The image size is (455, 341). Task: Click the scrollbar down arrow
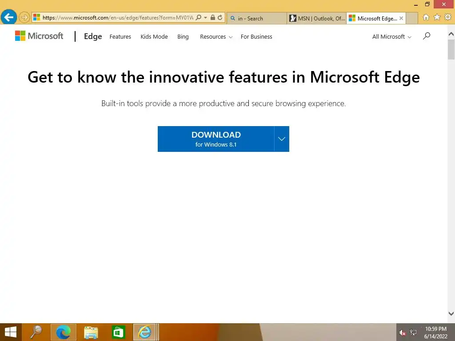[451, 313]
